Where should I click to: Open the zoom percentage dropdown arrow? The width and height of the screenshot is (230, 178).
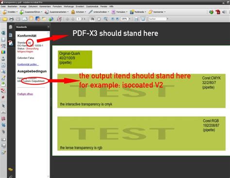pyautogui.click(x=130, y=19)
